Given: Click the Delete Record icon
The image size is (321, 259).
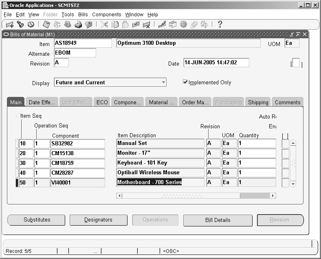Looking at the screenshot, I should [147, 24].
